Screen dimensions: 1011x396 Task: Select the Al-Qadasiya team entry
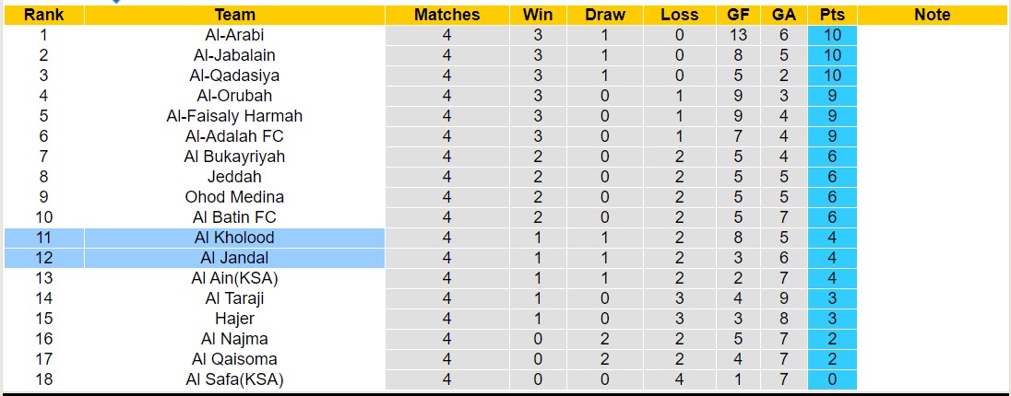[x=234, y=76]
